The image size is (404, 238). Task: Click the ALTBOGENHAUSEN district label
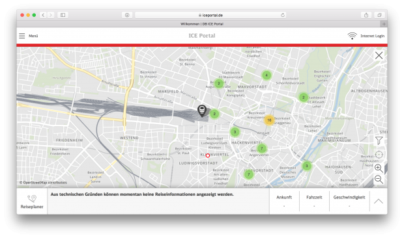(x=369, y=91)
